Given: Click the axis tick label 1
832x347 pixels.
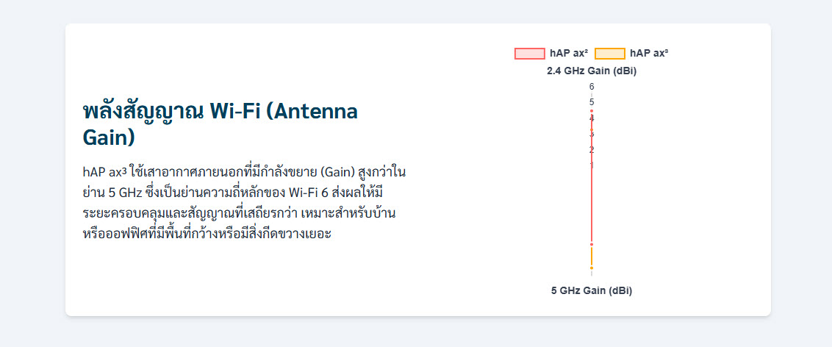Looking at the screenshot, I should click(x=592, y=165).
